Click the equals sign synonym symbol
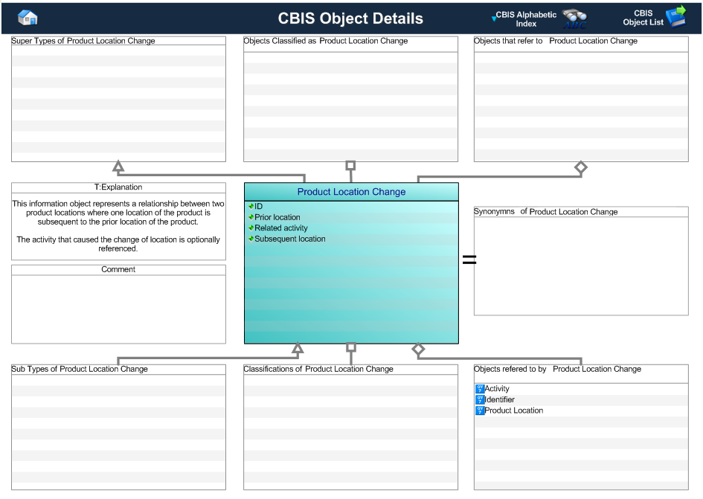This screenshot has width=703, height=499. point(469,259)
